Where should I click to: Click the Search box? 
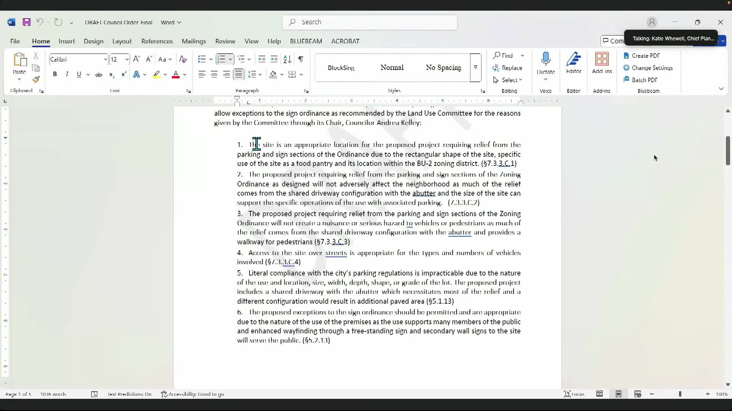tap(370, 22)
